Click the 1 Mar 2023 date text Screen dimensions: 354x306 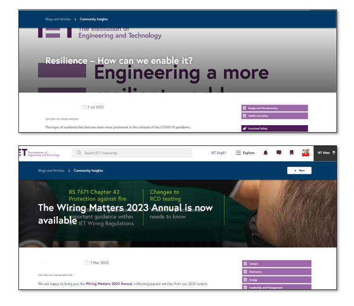point(99,262)
